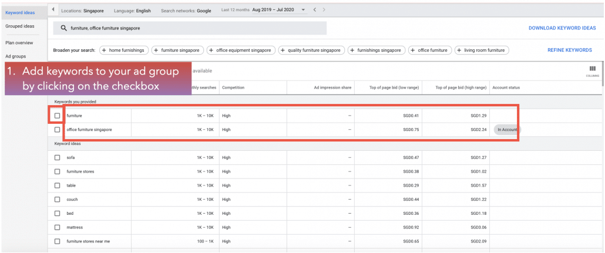
Task: Check the furniture stores near me checkbox
Action: click(57, 241)
